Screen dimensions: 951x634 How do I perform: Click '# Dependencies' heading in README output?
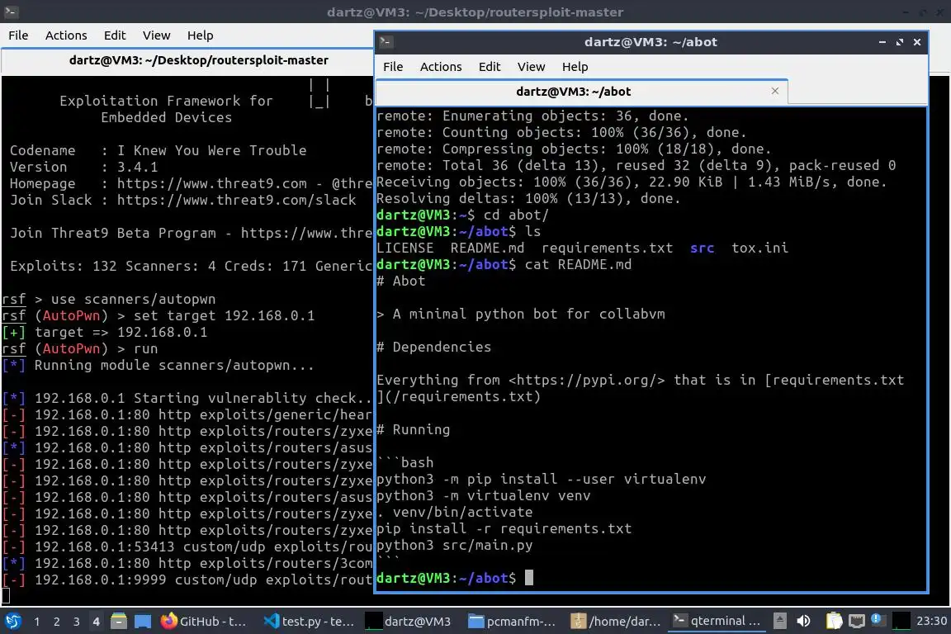pyautogui.click(x=433, y=347)
